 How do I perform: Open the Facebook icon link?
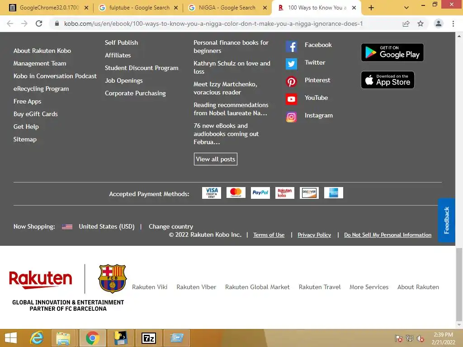tap(291, 47)
